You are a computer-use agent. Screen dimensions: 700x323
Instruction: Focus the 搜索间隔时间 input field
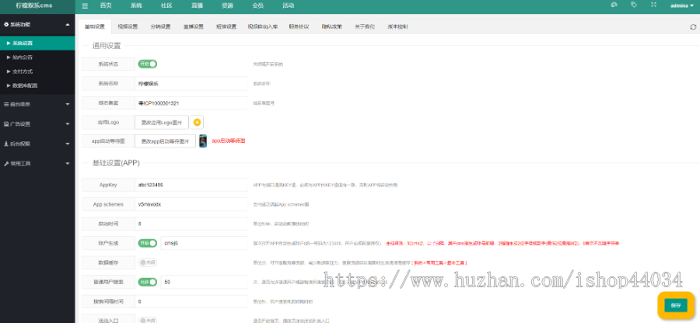(191, 301)
